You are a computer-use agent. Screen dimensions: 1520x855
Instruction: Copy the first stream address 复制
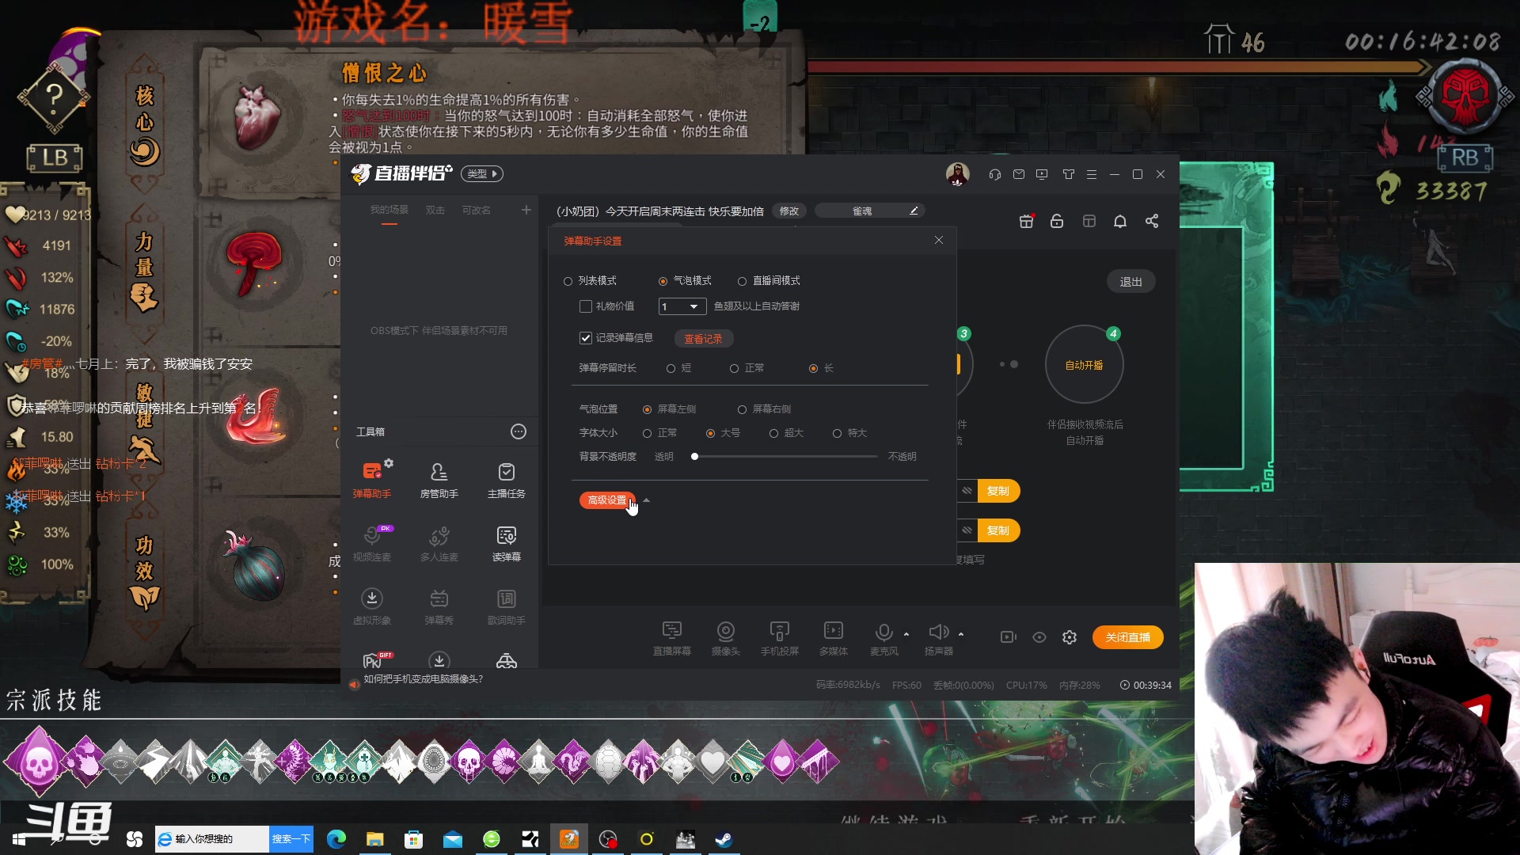(x=997, y=491)
